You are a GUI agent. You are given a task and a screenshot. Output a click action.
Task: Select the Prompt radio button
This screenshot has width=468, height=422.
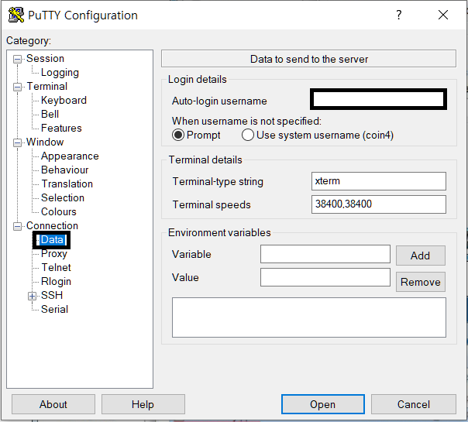click(x=178, y=135)
